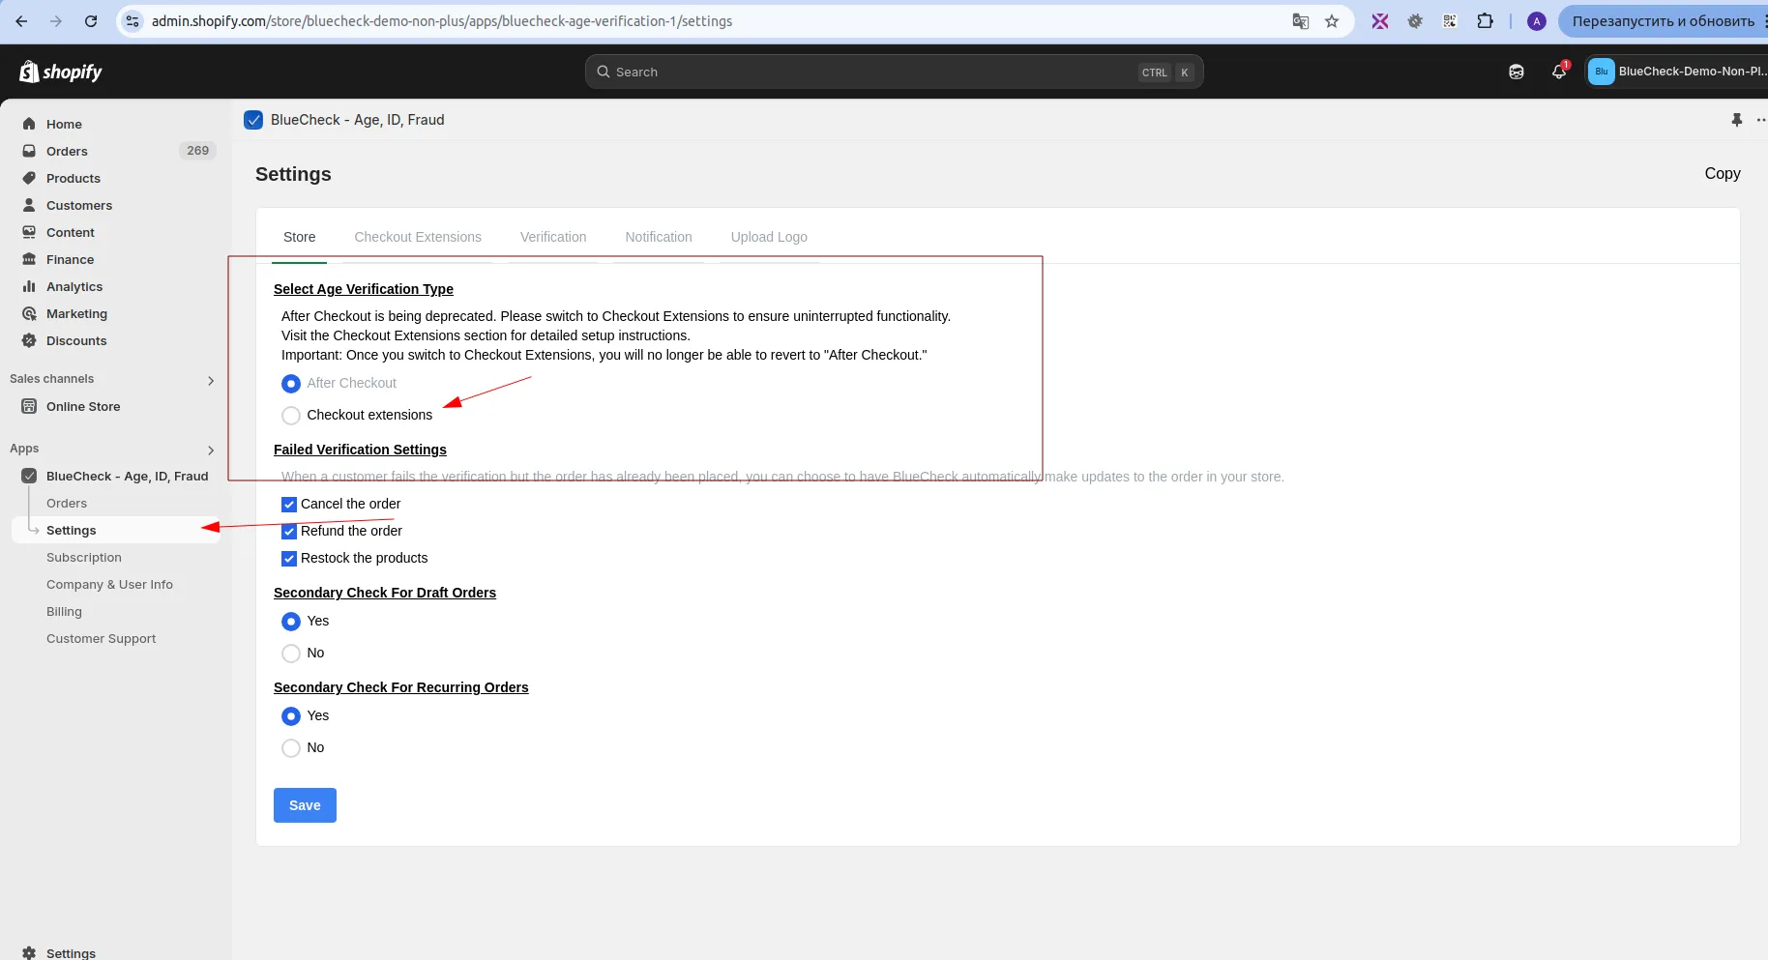
Task: Open Content section
Action: pos(71,232)
